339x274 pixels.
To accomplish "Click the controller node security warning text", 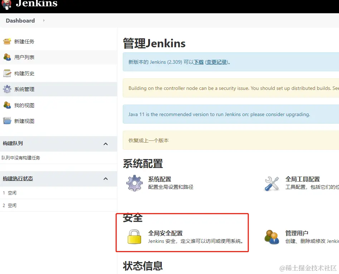I will tap(234, 88).
